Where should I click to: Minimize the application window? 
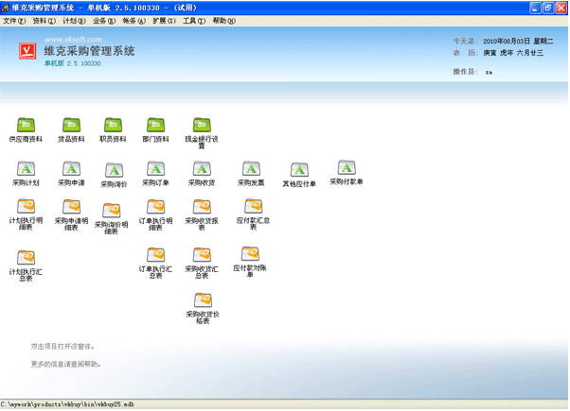pyautogui.click(x=535, y=8)
